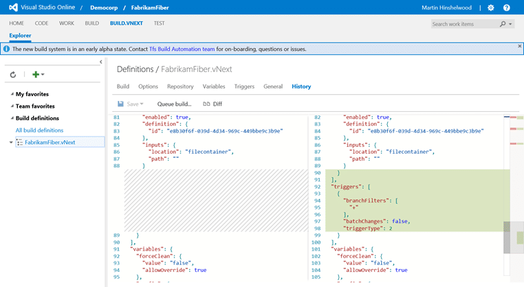Screen dimensions: 524x287
Task: Click the green plus add icon
Action: (x=36, y=74)
